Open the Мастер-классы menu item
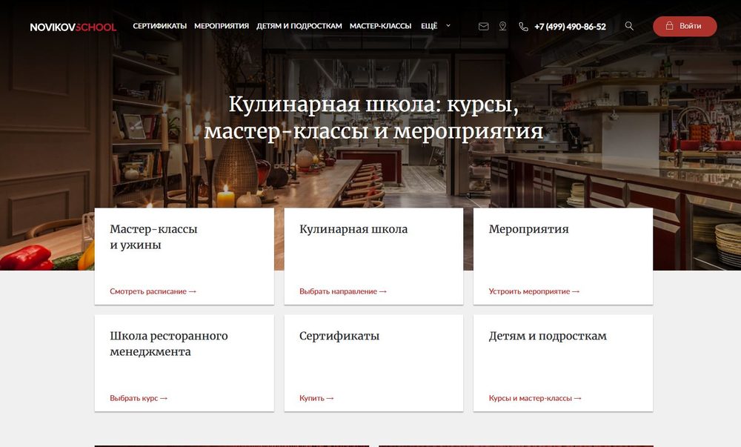This screenshot has width=741, height=447. pyautogui.click(x=380, y=26)
